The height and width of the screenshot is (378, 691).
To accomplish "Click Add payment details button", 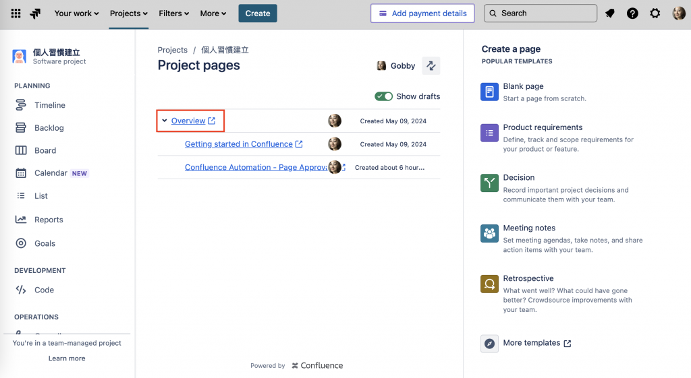I will pos(422,13).
